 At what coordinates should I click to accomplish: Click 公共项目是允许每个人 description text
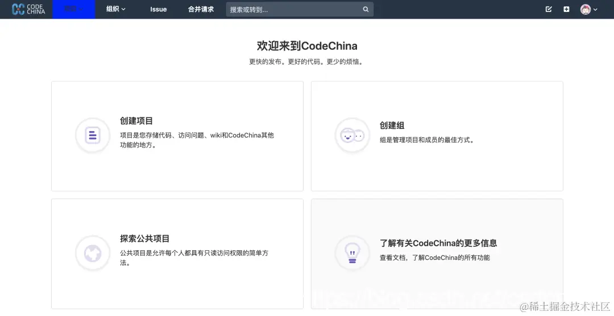click(x=194, y=258)
